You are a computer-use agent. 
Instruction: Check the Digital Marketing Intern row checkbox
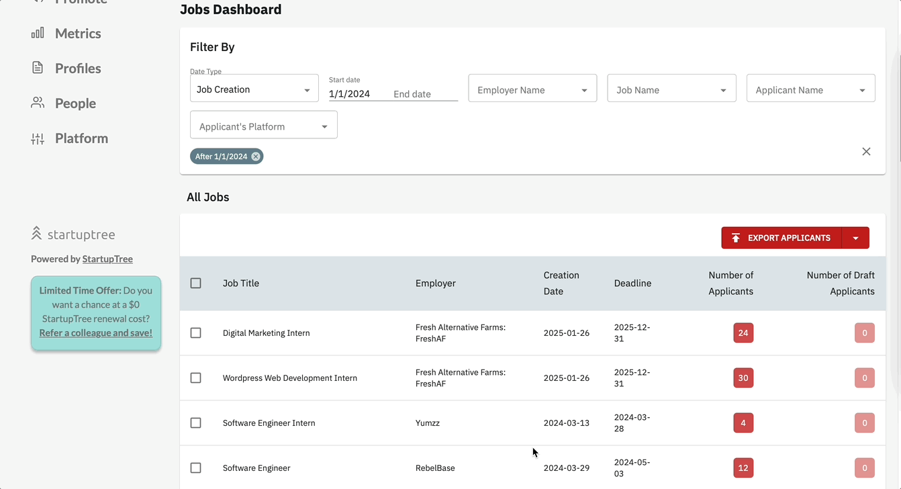click(x=195, y=333)
